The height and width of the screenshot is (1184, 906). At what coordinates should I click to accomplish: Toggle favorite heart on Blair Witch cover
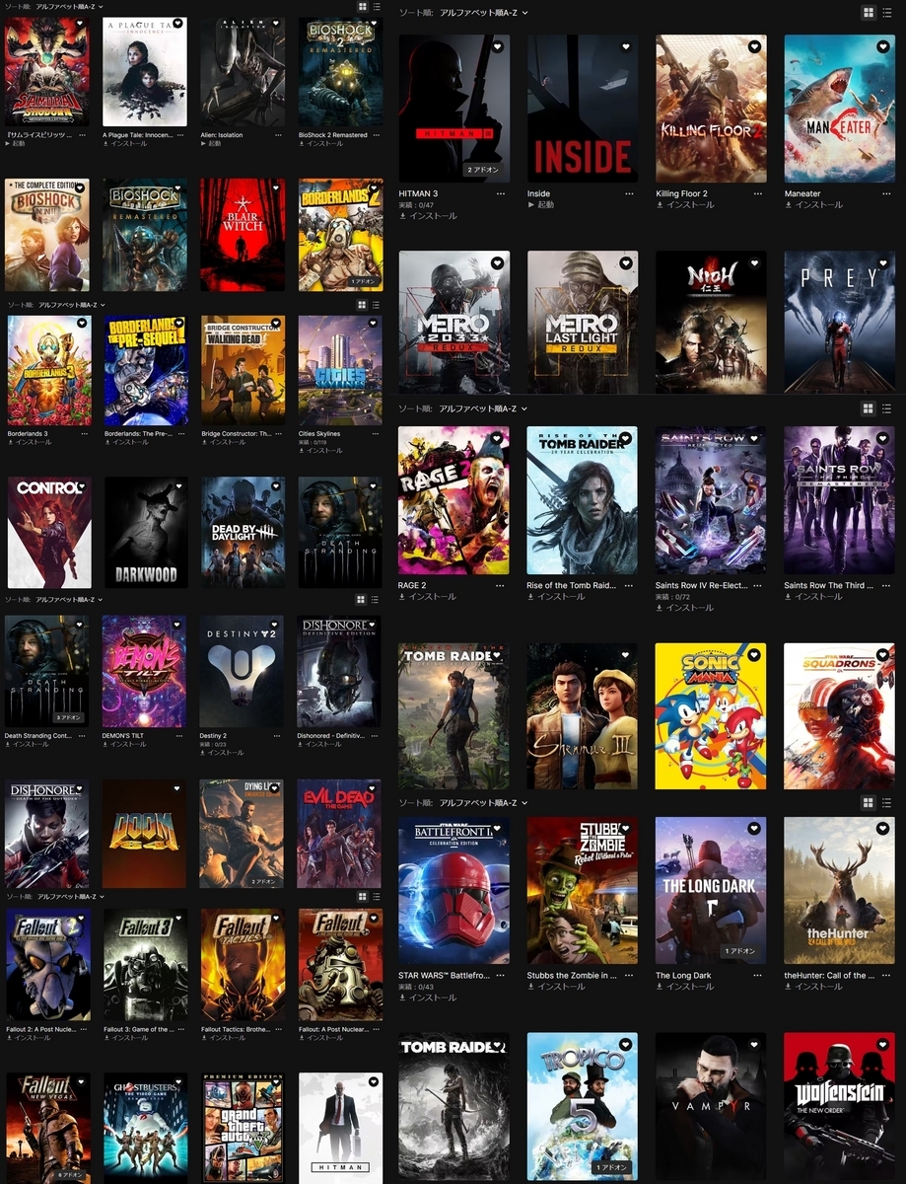(x=275, y=186)
